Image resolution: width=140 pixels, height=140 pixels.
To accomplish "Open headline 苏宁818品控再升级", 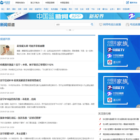I will (18, 99).
